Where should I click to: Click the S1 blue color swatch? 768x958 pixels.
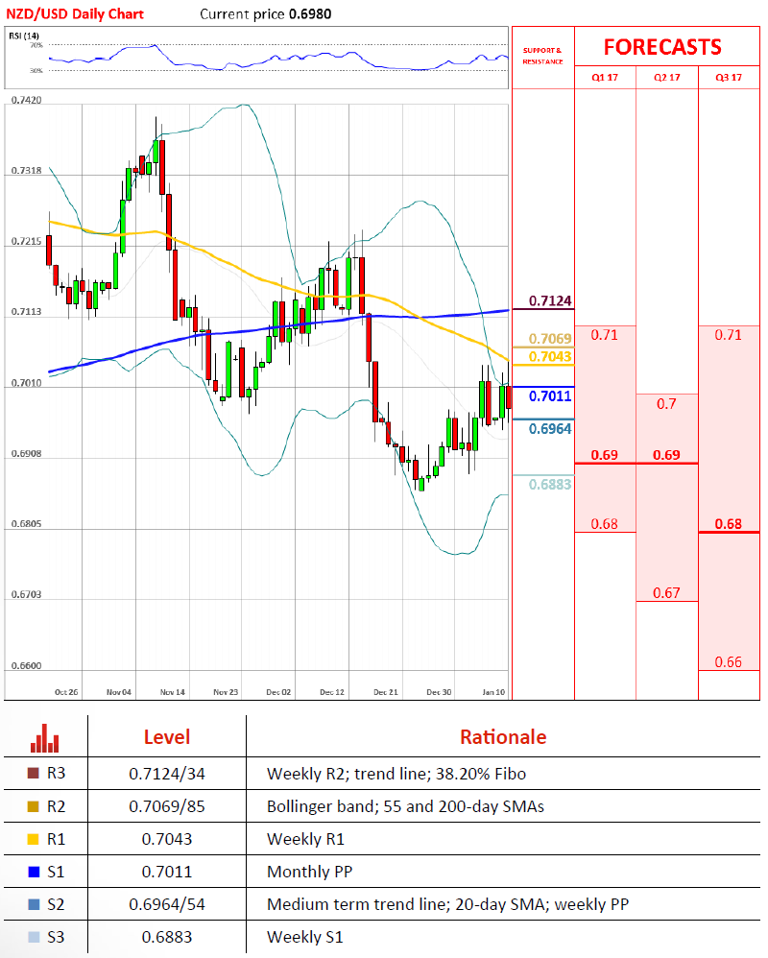[34, 872]
